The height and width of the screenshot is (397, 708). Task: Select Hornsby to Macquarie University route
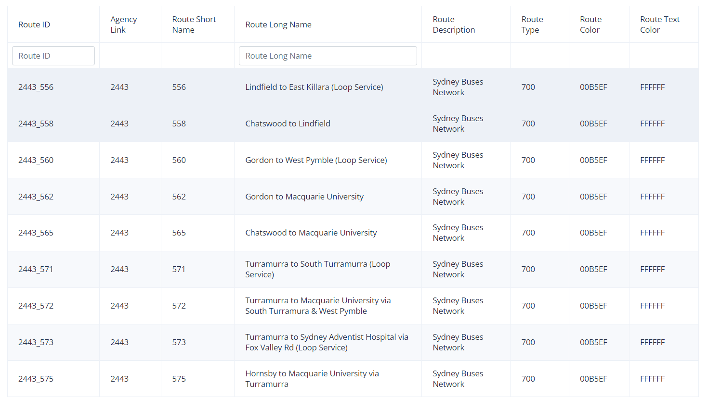(x=312, y=379)
